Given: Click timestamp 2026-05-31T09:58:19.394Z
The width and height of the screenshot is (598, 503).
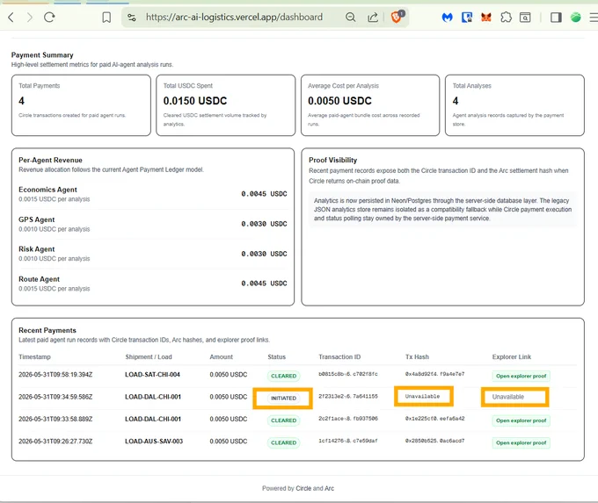Looking at the screenshot, I should tap(55, 375).
